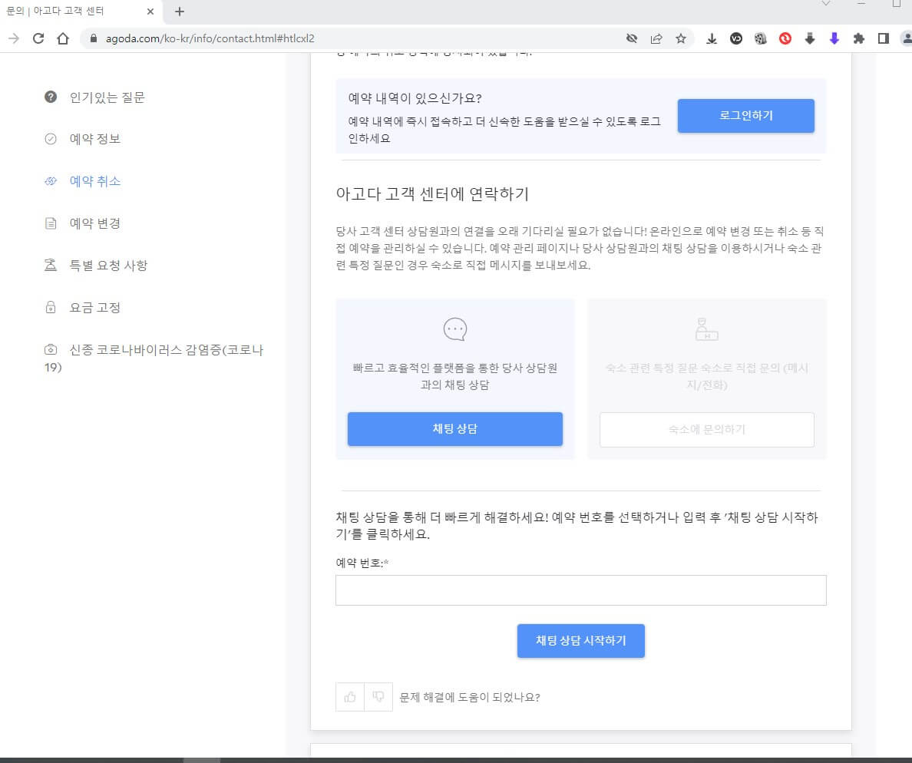Click the 숙소에 문의하기 button

coord(707,430)
